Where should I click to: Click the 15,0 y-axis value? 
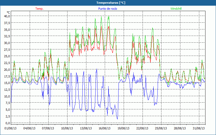(7, 83)
